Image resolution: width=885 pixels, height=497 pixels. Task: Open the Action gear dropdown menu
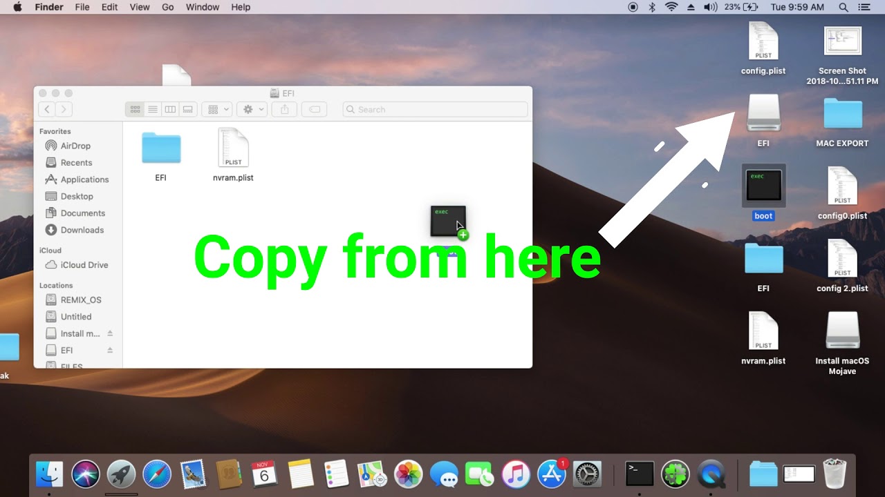click(251, 109)
